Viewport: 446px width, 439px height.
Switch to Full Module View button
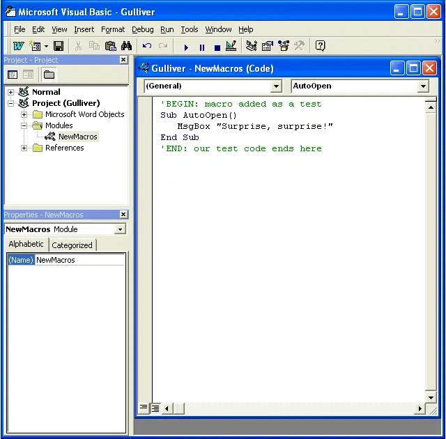point(155,408)
